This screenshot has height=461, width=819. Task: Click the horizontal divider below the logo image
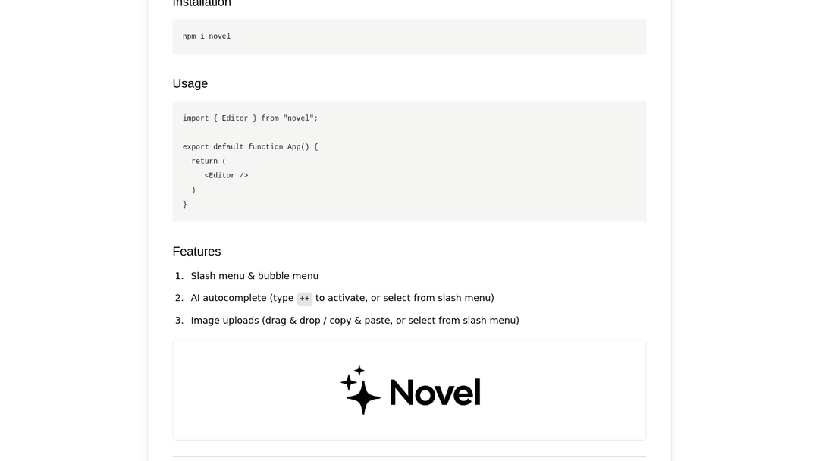click(409, 456)
